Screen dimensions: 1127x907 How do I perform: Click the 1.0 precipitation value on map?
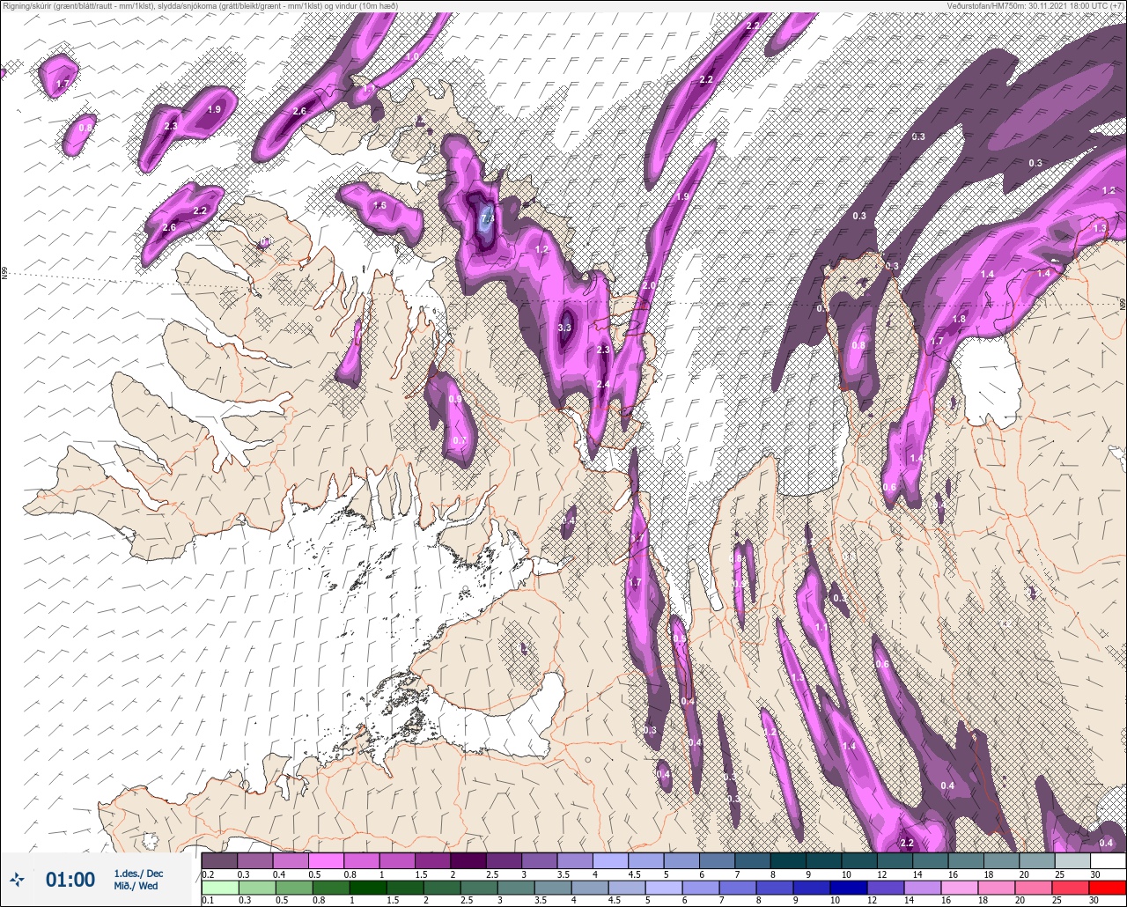[412, 57]
